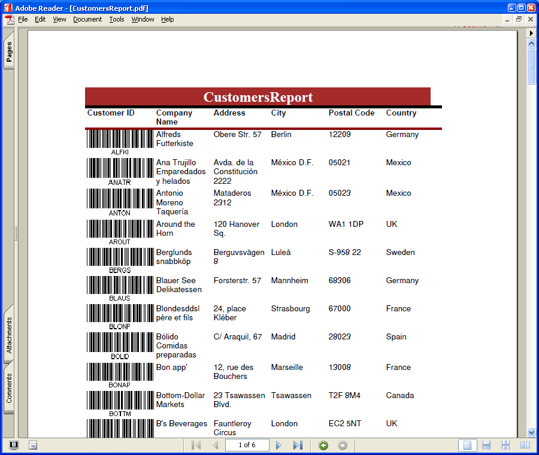Select Facing pages layout

coord(525,445)
